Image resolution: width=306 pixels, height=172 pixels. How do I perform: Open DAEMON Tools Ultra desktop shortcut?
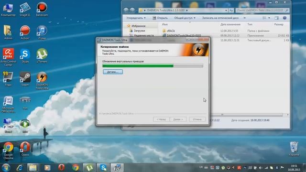[42, 81]
